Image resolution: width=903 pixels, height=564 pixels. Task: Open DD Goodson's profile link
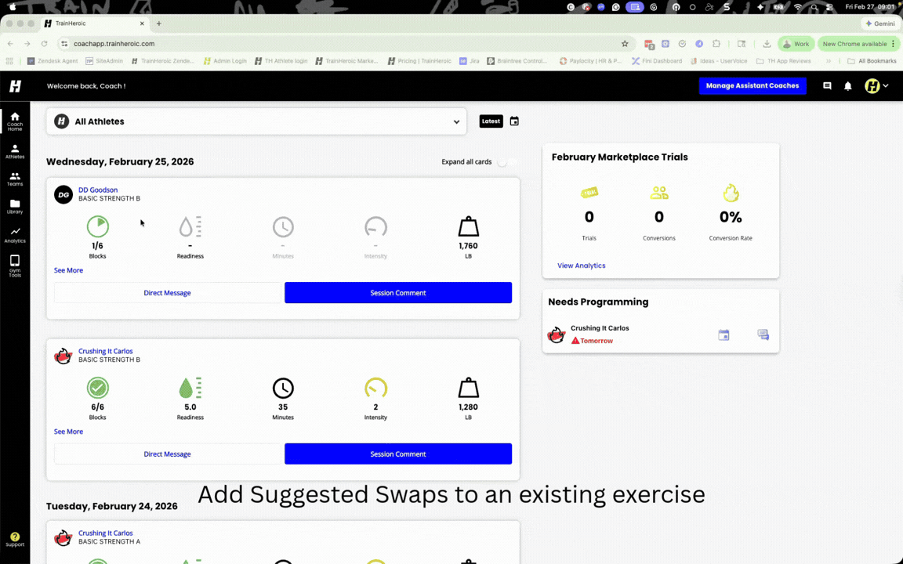click(x=98, y=190)
